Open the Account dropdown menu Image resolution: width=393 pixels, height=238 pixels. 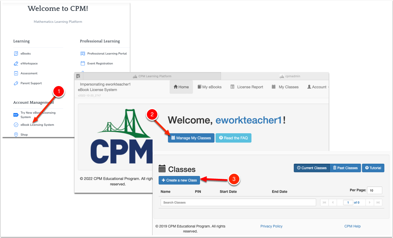click(317, 87)
